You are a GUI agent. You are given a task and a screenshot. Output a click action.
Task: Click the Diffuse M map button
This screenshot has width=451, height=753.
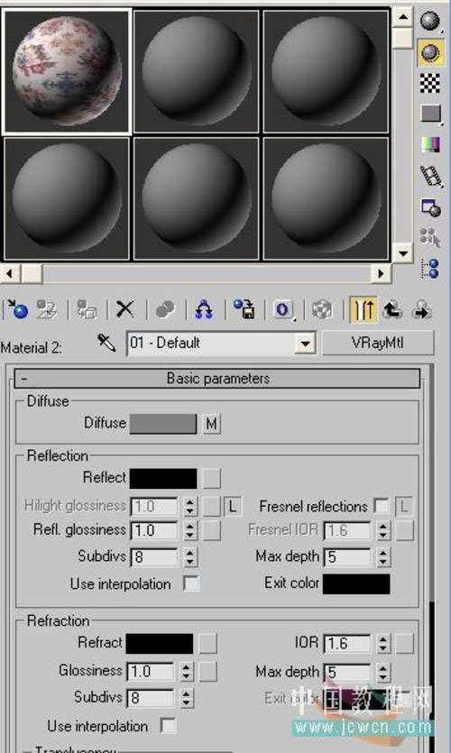[x=211, y=424]
